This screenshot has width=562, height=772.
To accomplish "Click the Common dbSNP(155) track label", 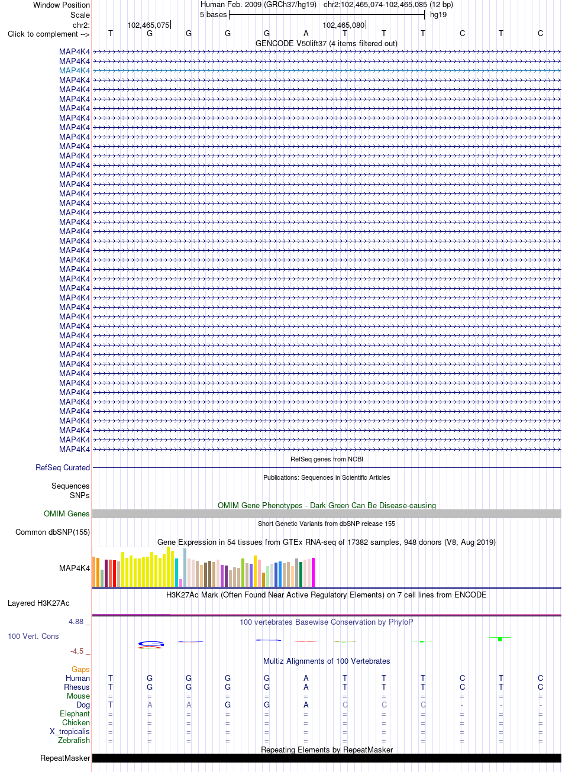I will click(53, 532).
